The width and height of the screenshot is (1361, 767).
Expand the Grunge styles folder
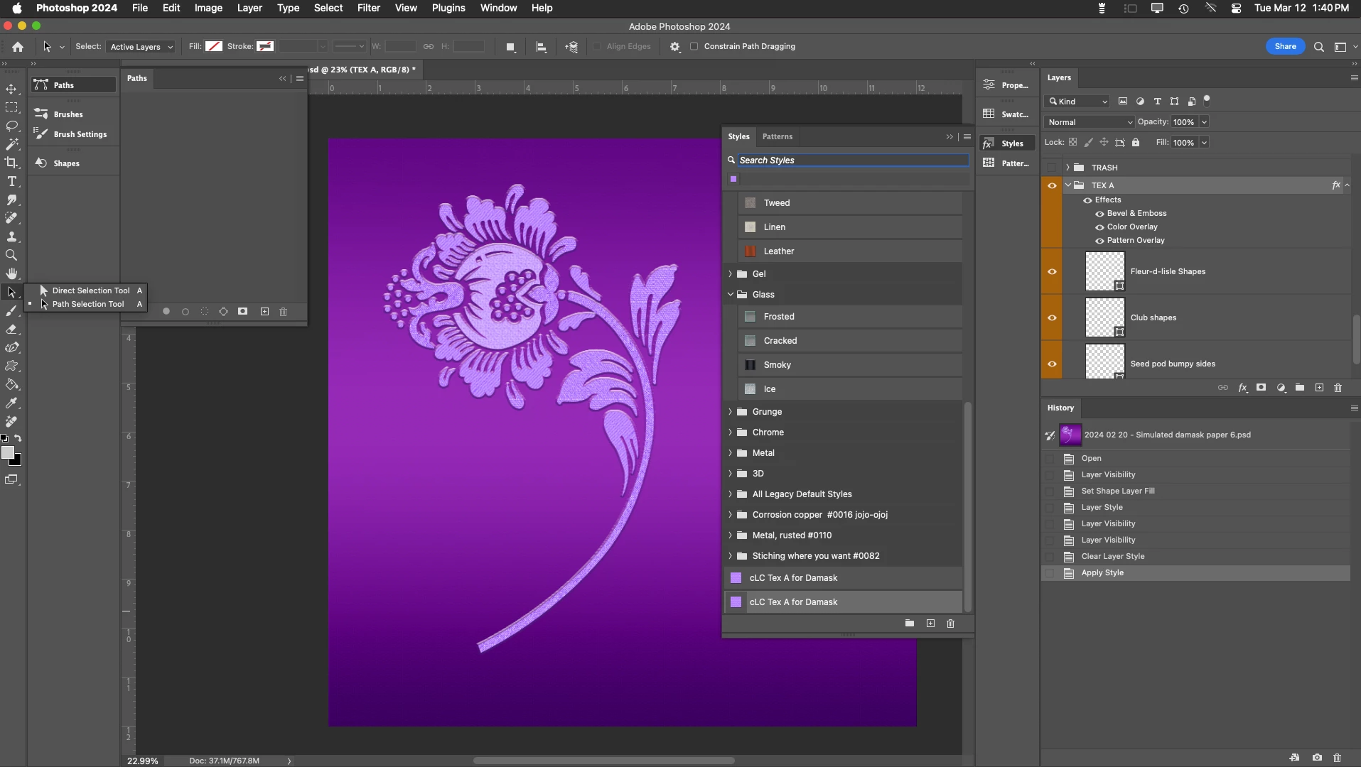click(730, 412)
